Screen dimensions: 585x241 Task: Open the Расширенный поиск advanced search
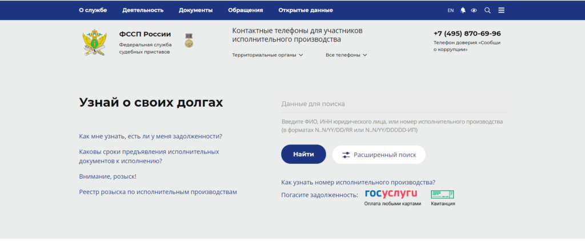379,155
